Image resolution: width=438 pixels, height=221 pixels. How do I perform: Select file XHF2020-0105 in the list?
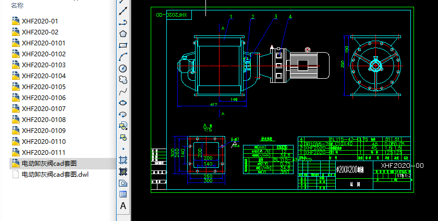tap(43, 87)
